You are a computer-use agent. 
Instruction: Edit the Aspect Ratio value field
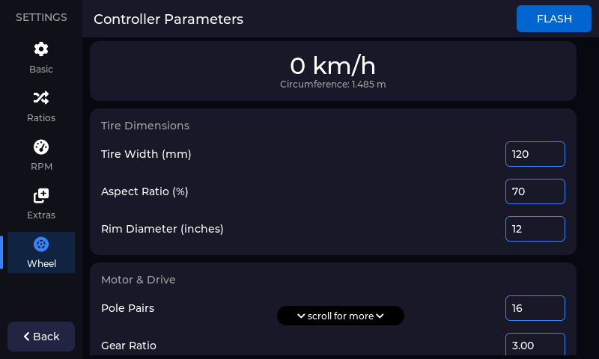(535, 191)
